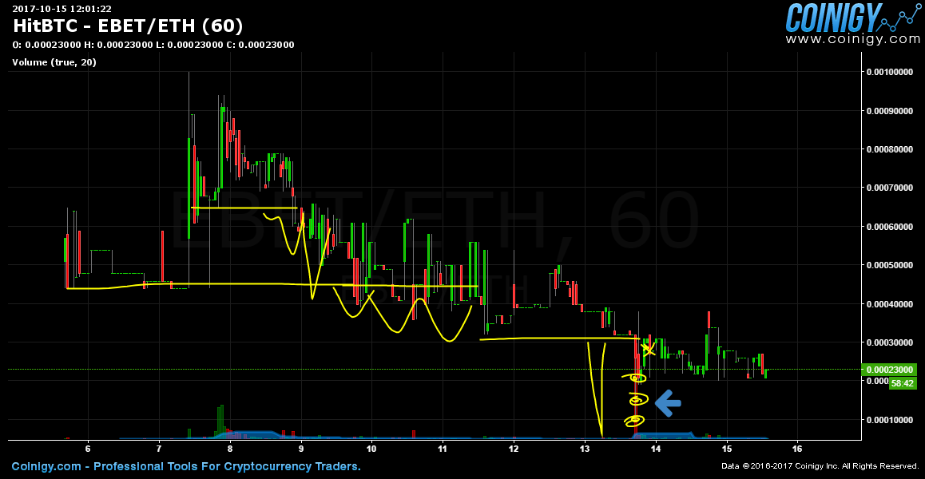
Task: Click the blue left-pointing arrow annotation
Action: click(x=668, y=403)
